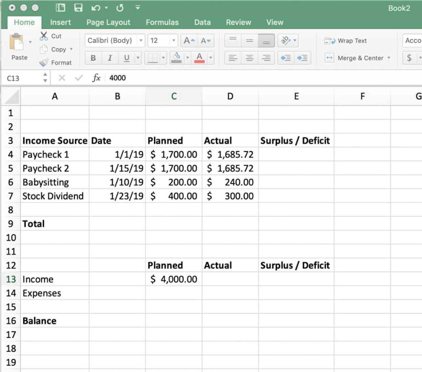This screenshot has height=372, width=422.
Task: Click the Wrap Text button
Action: pos(345,41)
